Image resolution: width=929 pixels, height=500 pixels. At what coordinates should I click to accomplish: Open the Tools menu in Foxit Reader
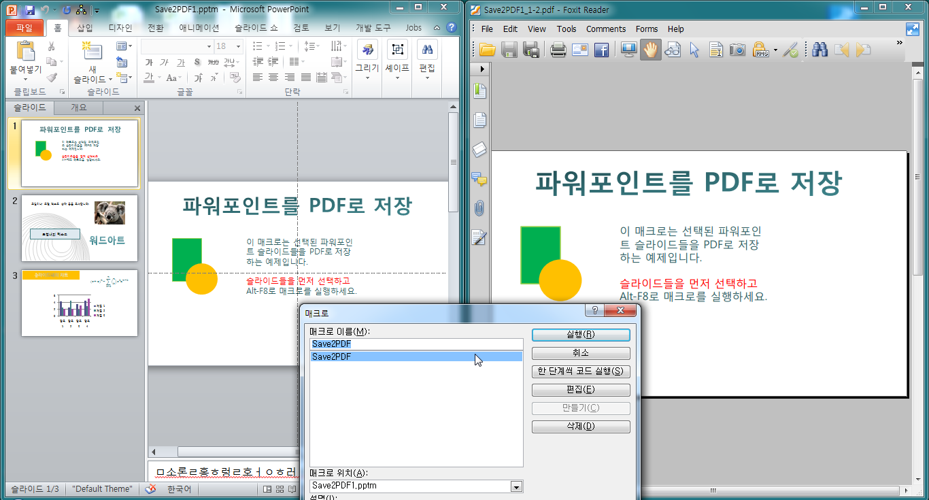[x=567, y=29]
